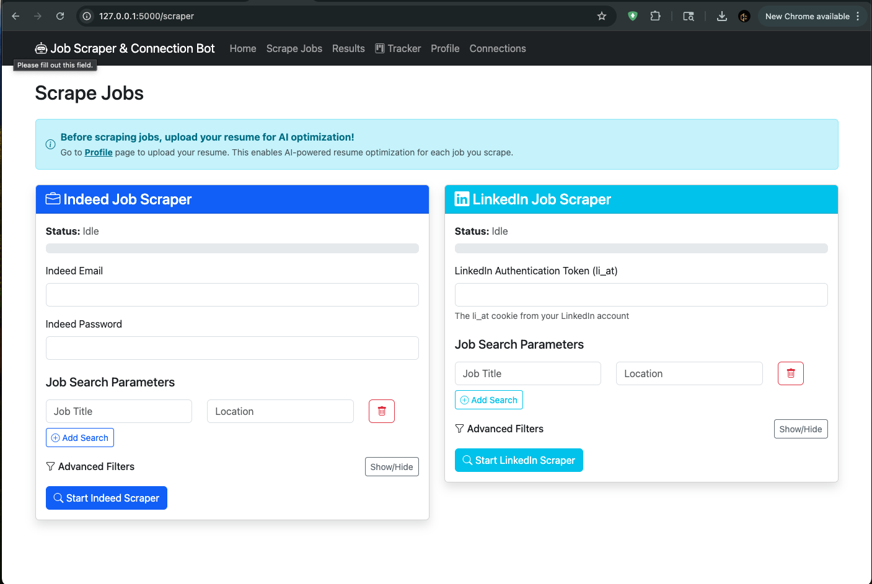Follow the Profile link in the alert

tap(99, 152)
